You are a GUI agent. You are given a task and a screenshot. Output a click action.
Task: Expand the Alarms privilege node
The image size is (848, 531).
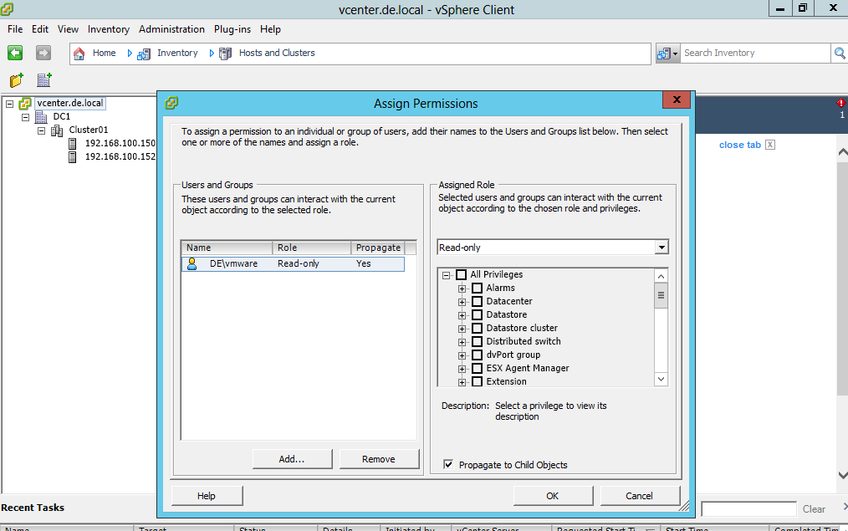click(462, 288)
